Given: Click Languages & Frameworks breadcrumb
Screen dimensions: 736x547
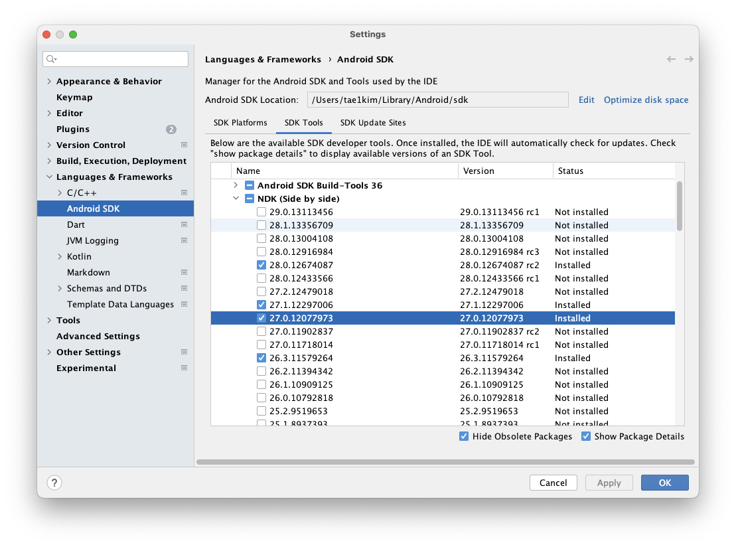Looking at the screenshot, I should (263, 60).
